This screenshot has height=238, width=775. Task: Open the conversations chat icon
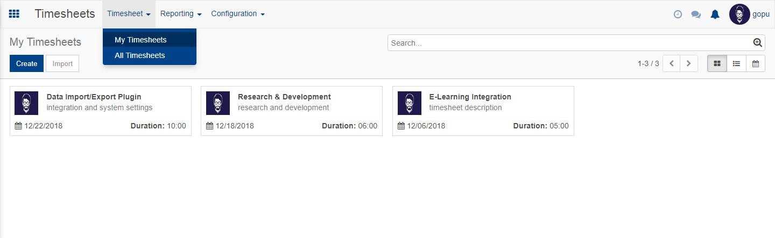point(696,15)
